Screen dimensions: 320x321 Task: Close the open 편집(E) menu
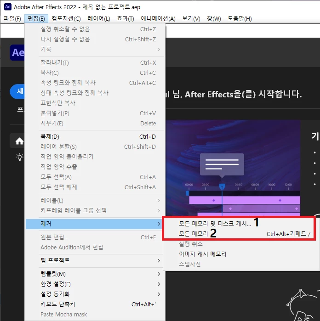pyautogui.click(x=36, y=19)
